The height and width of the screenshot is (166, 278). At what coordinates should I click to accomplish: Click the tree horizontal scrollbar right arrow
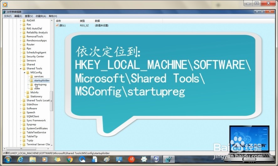point(48,148)
